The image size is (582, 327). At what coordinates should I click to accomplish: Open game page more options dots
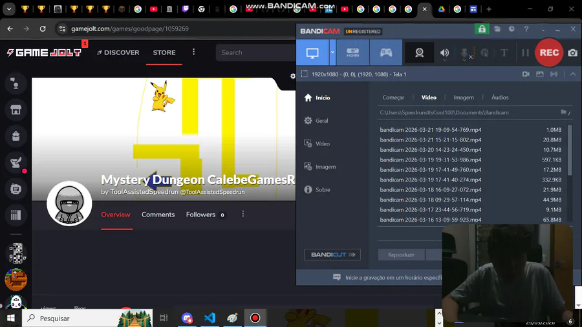coord(242,215)
